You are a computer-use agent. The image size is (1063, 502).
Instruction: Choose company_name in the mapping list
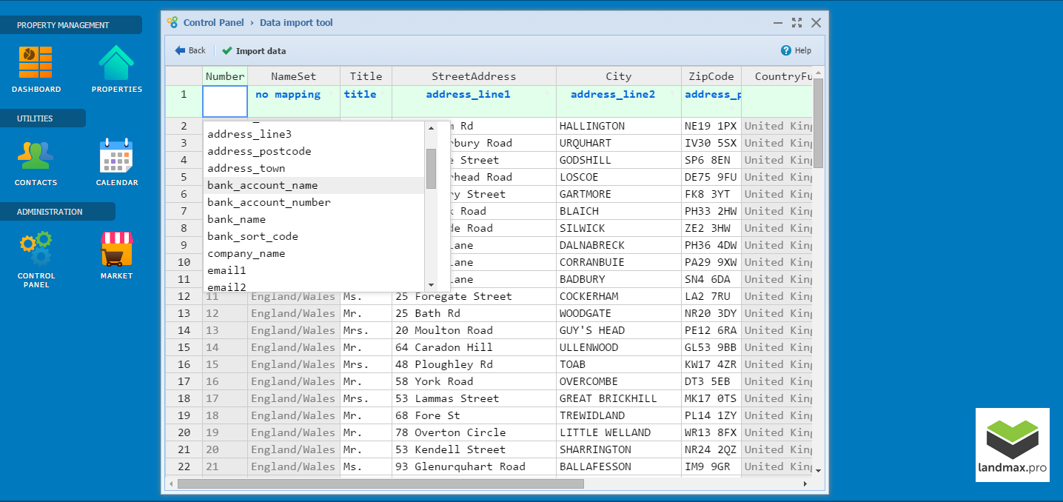(246, 253)
